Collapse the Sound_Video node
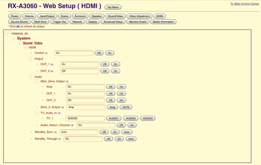Screen dimensions: 261x165 point(19,43)
